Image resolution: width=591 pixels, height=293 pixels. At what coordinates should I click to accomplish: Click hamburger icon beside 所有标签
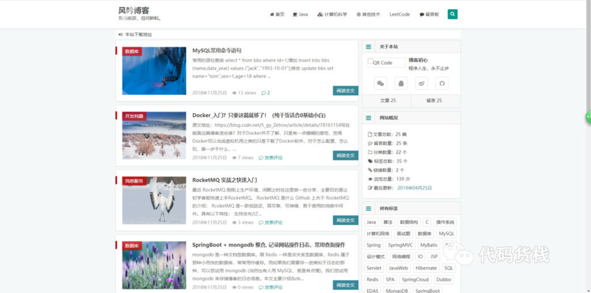369,208
